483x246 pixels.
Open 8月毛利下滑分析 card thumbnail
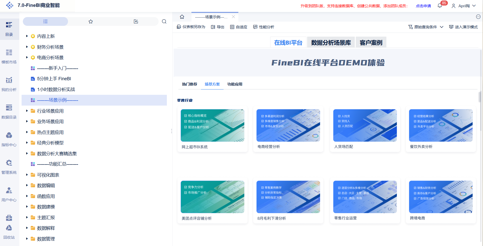(x=288, y=197)
